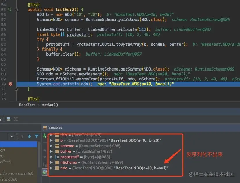Expand the buffer variable node
Viewport: 240px width, 183px height.
pyautogui.click(x=51, y=151)
